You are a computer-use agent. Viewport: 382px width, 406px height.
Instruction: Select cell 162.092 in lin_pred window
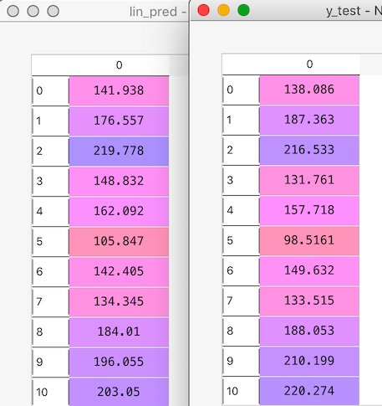point(119,211)
